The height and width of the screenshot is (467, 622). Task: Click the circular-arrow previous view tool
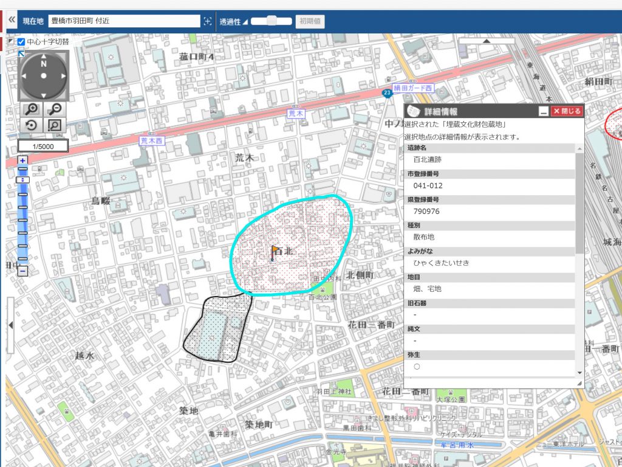pos(32,125)
